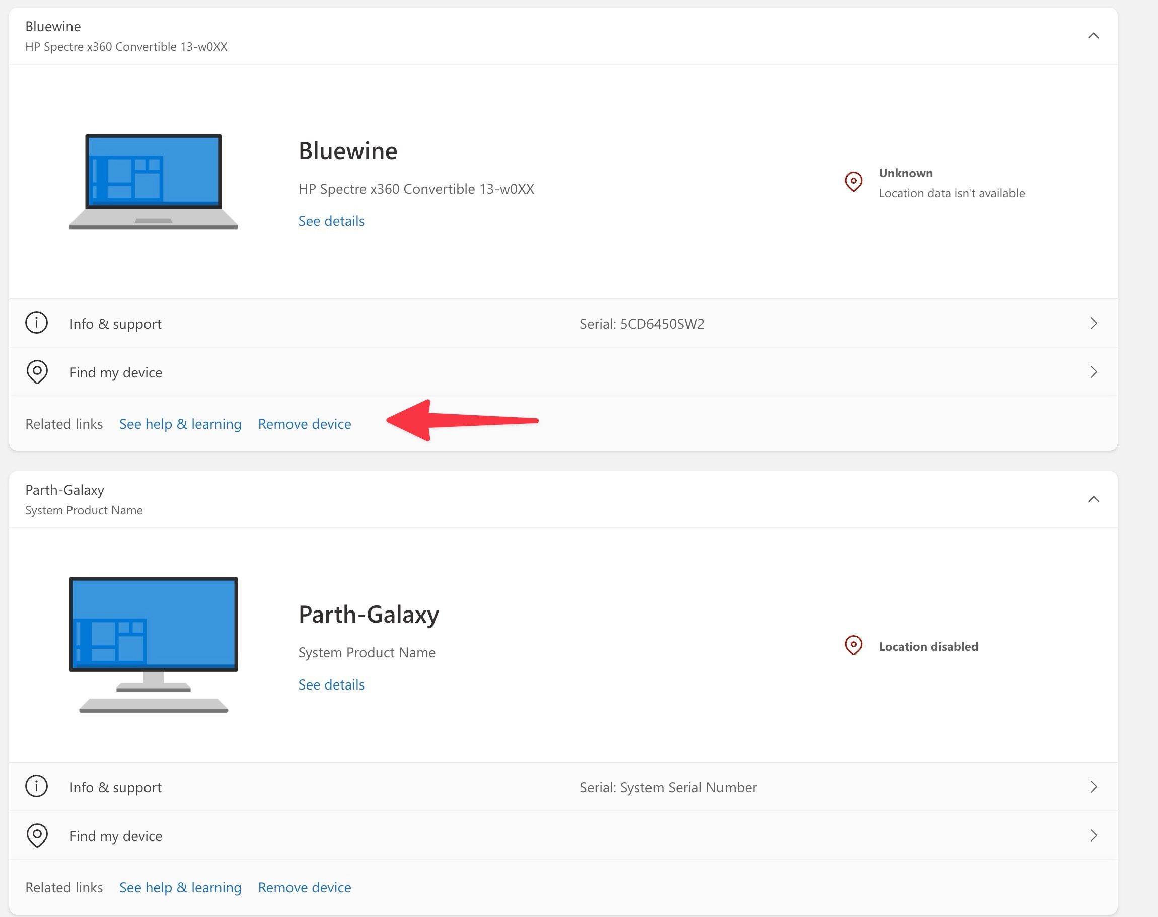This screenshot has height=917, width=1158.
Task: Click the info icon in Parth-Galaxy's Info & support row
Action: [x=37, y=786]
